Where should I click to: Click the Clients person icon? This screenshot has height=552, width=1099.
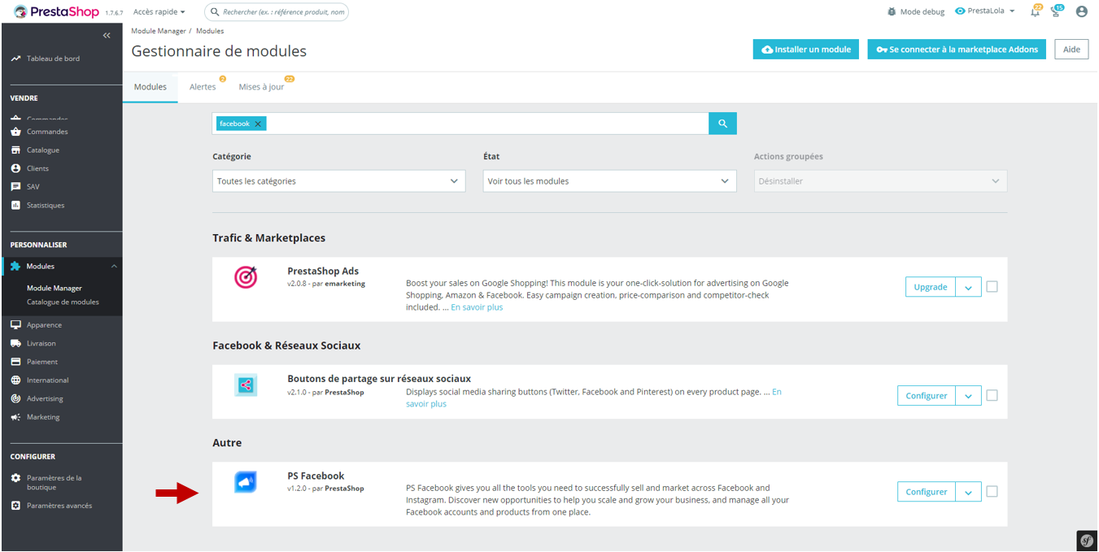15,168
